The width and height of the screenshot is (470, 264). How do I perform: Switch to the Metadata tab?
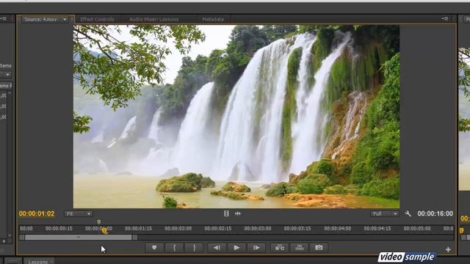[x=213, y=20]
